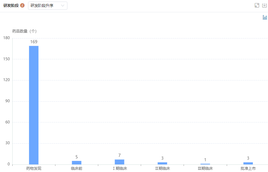Click the Ⅱ期临床 axis label
The height and width of the screenshot is (172, 268).
pos(163,169)
